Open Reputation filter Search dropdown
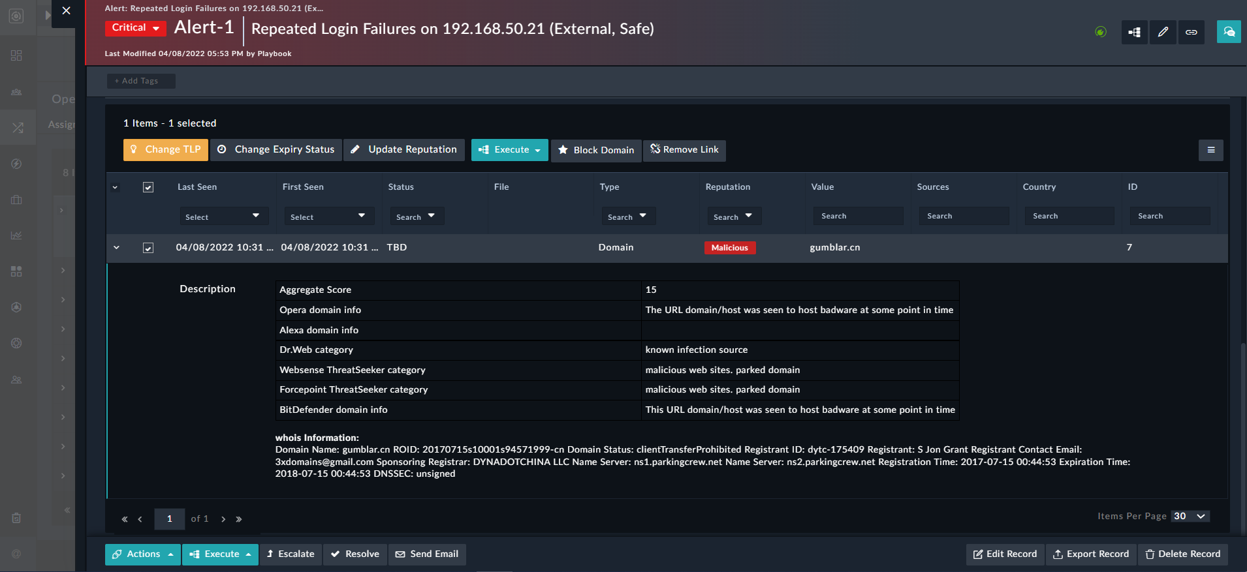Viewport: 1247px width, 572px height. click(734, 217)
